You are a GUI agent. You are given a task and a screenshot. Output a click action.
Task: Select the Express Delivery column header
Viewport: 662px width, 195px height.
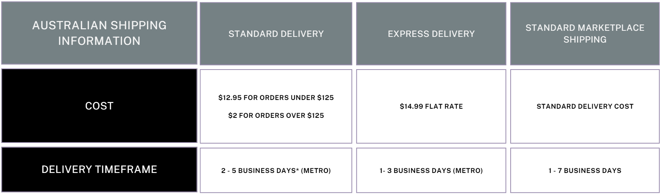tap(431, 34)
